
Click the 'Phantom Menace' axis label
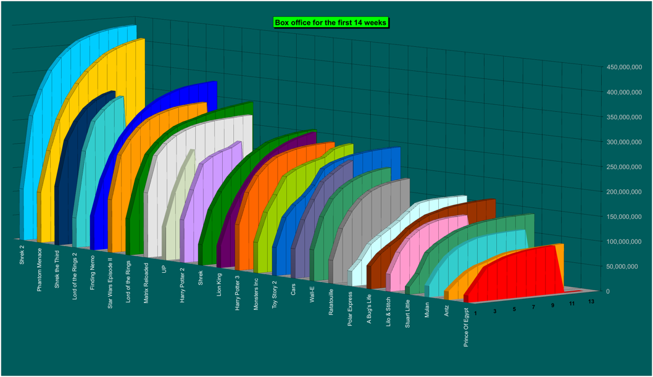[39, 270]
